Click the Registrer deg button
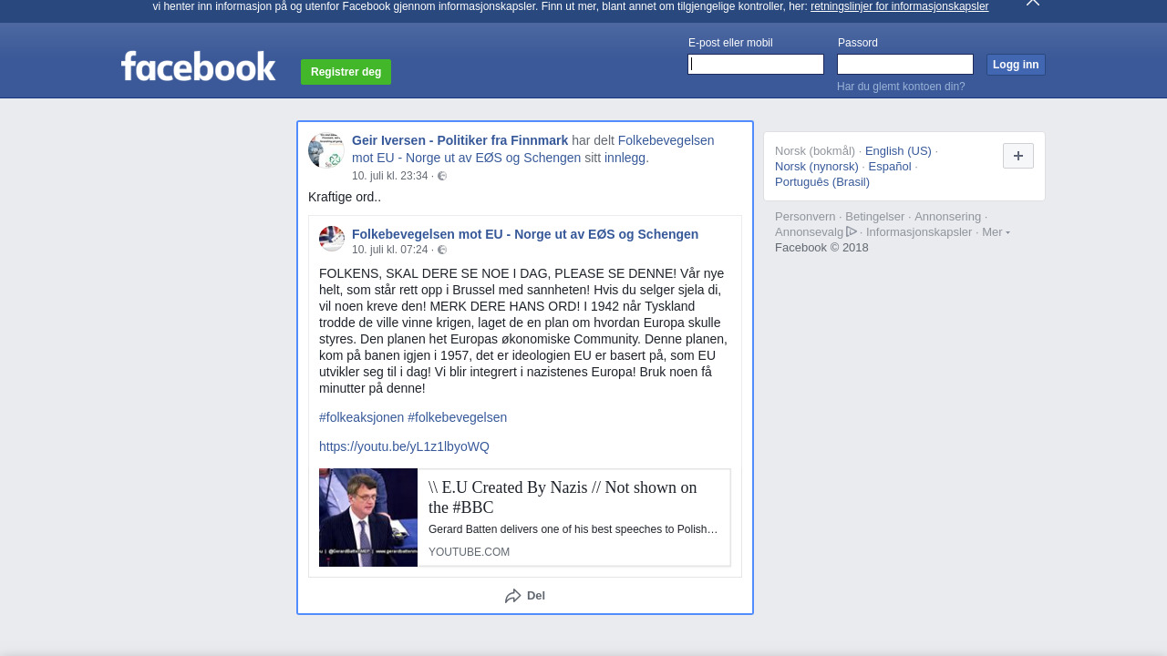 [x=346, y=72]
